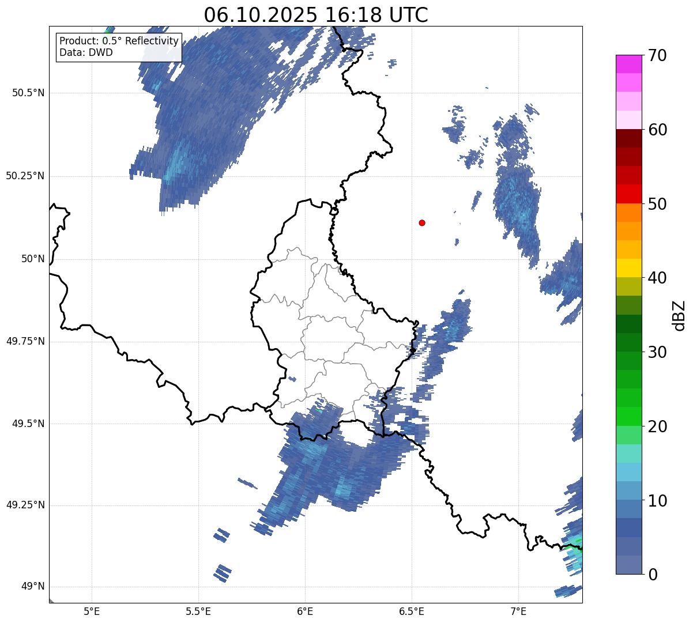Image resolution: width=693 pixels, height=623 pixels.
Task: Click the magenta top colorbar segment
Action: tap(628, 64)
